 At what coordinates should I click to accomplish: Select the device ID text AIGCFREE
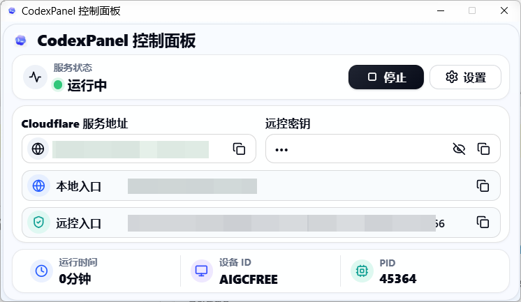tap(249, 280)
